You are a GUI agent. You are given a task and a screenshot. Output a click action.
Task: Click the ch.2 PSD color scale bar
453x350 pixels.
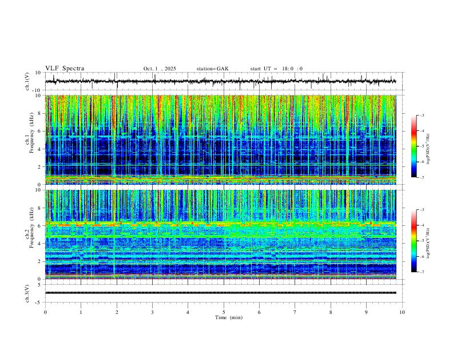(x=414, y=241)
